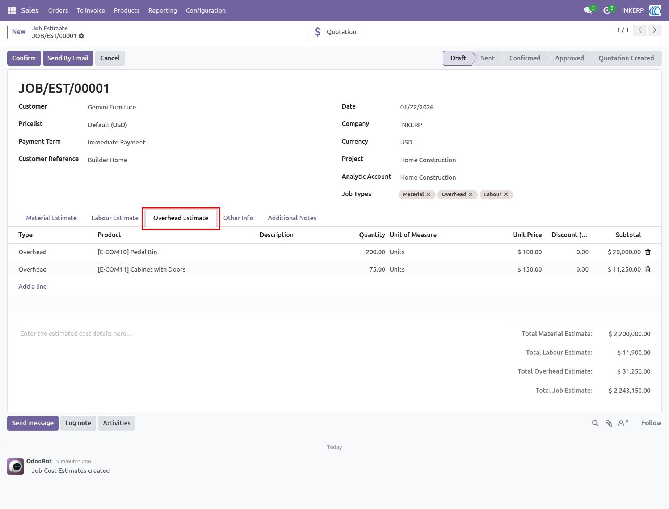The width and height of the screenshot is (669, 509).
Task: Open the activities clock icon
Action: [x=607, y=10]
